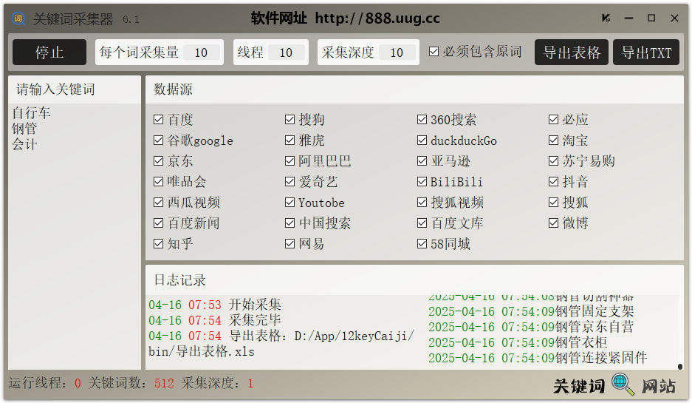Click log entry 采集完毕

coord(215,320)
